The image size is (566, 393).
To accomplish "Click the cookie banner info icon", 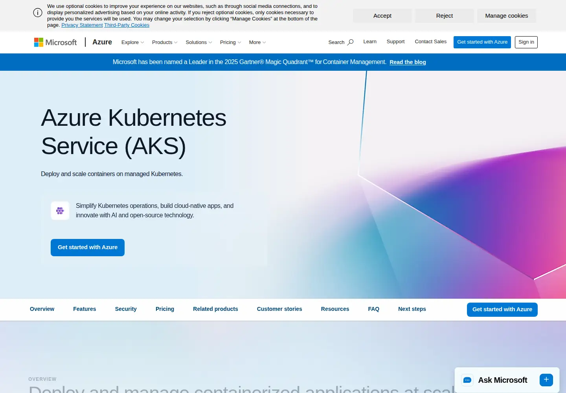I will pyautogui.click(x=38, y=13).
